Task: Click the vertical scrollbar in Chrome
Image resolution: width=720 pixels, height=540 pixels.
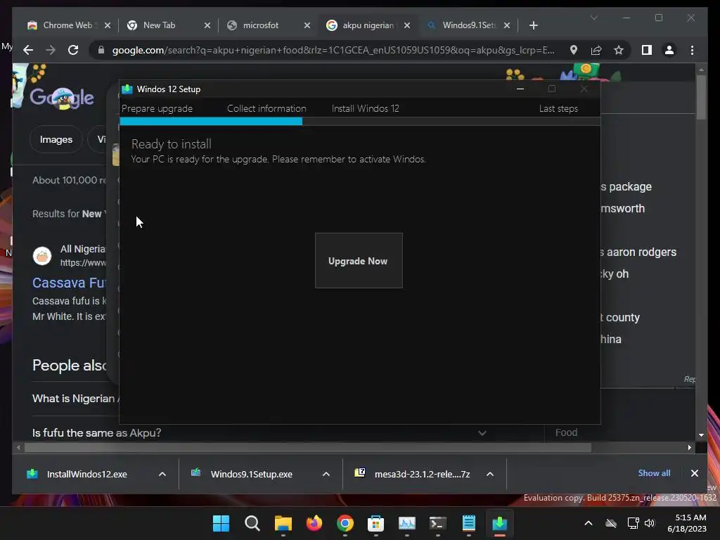Action: [701, 97]
